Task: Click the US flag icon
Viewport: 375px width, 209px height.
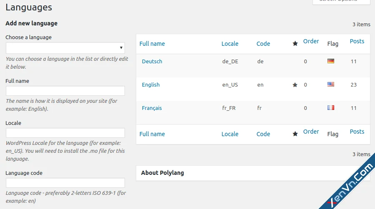Action: 331,85
